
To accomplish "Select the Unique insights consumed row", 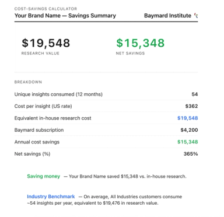I will pyautogui.click(x=106, y=94).
